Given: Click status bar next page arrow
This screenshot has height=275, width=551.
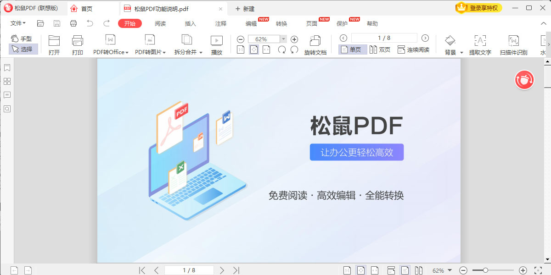Looking at the screenshot, I should point(222,270).
